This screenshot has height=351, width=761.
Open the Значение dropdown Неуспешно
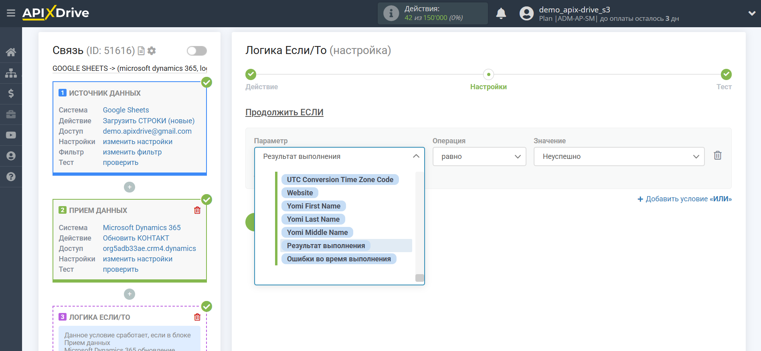(x=619, y=156)
